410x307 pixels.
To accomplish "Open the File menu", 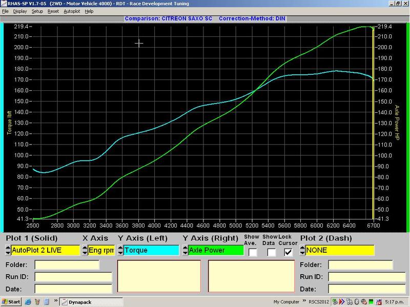I will [6, 11].
